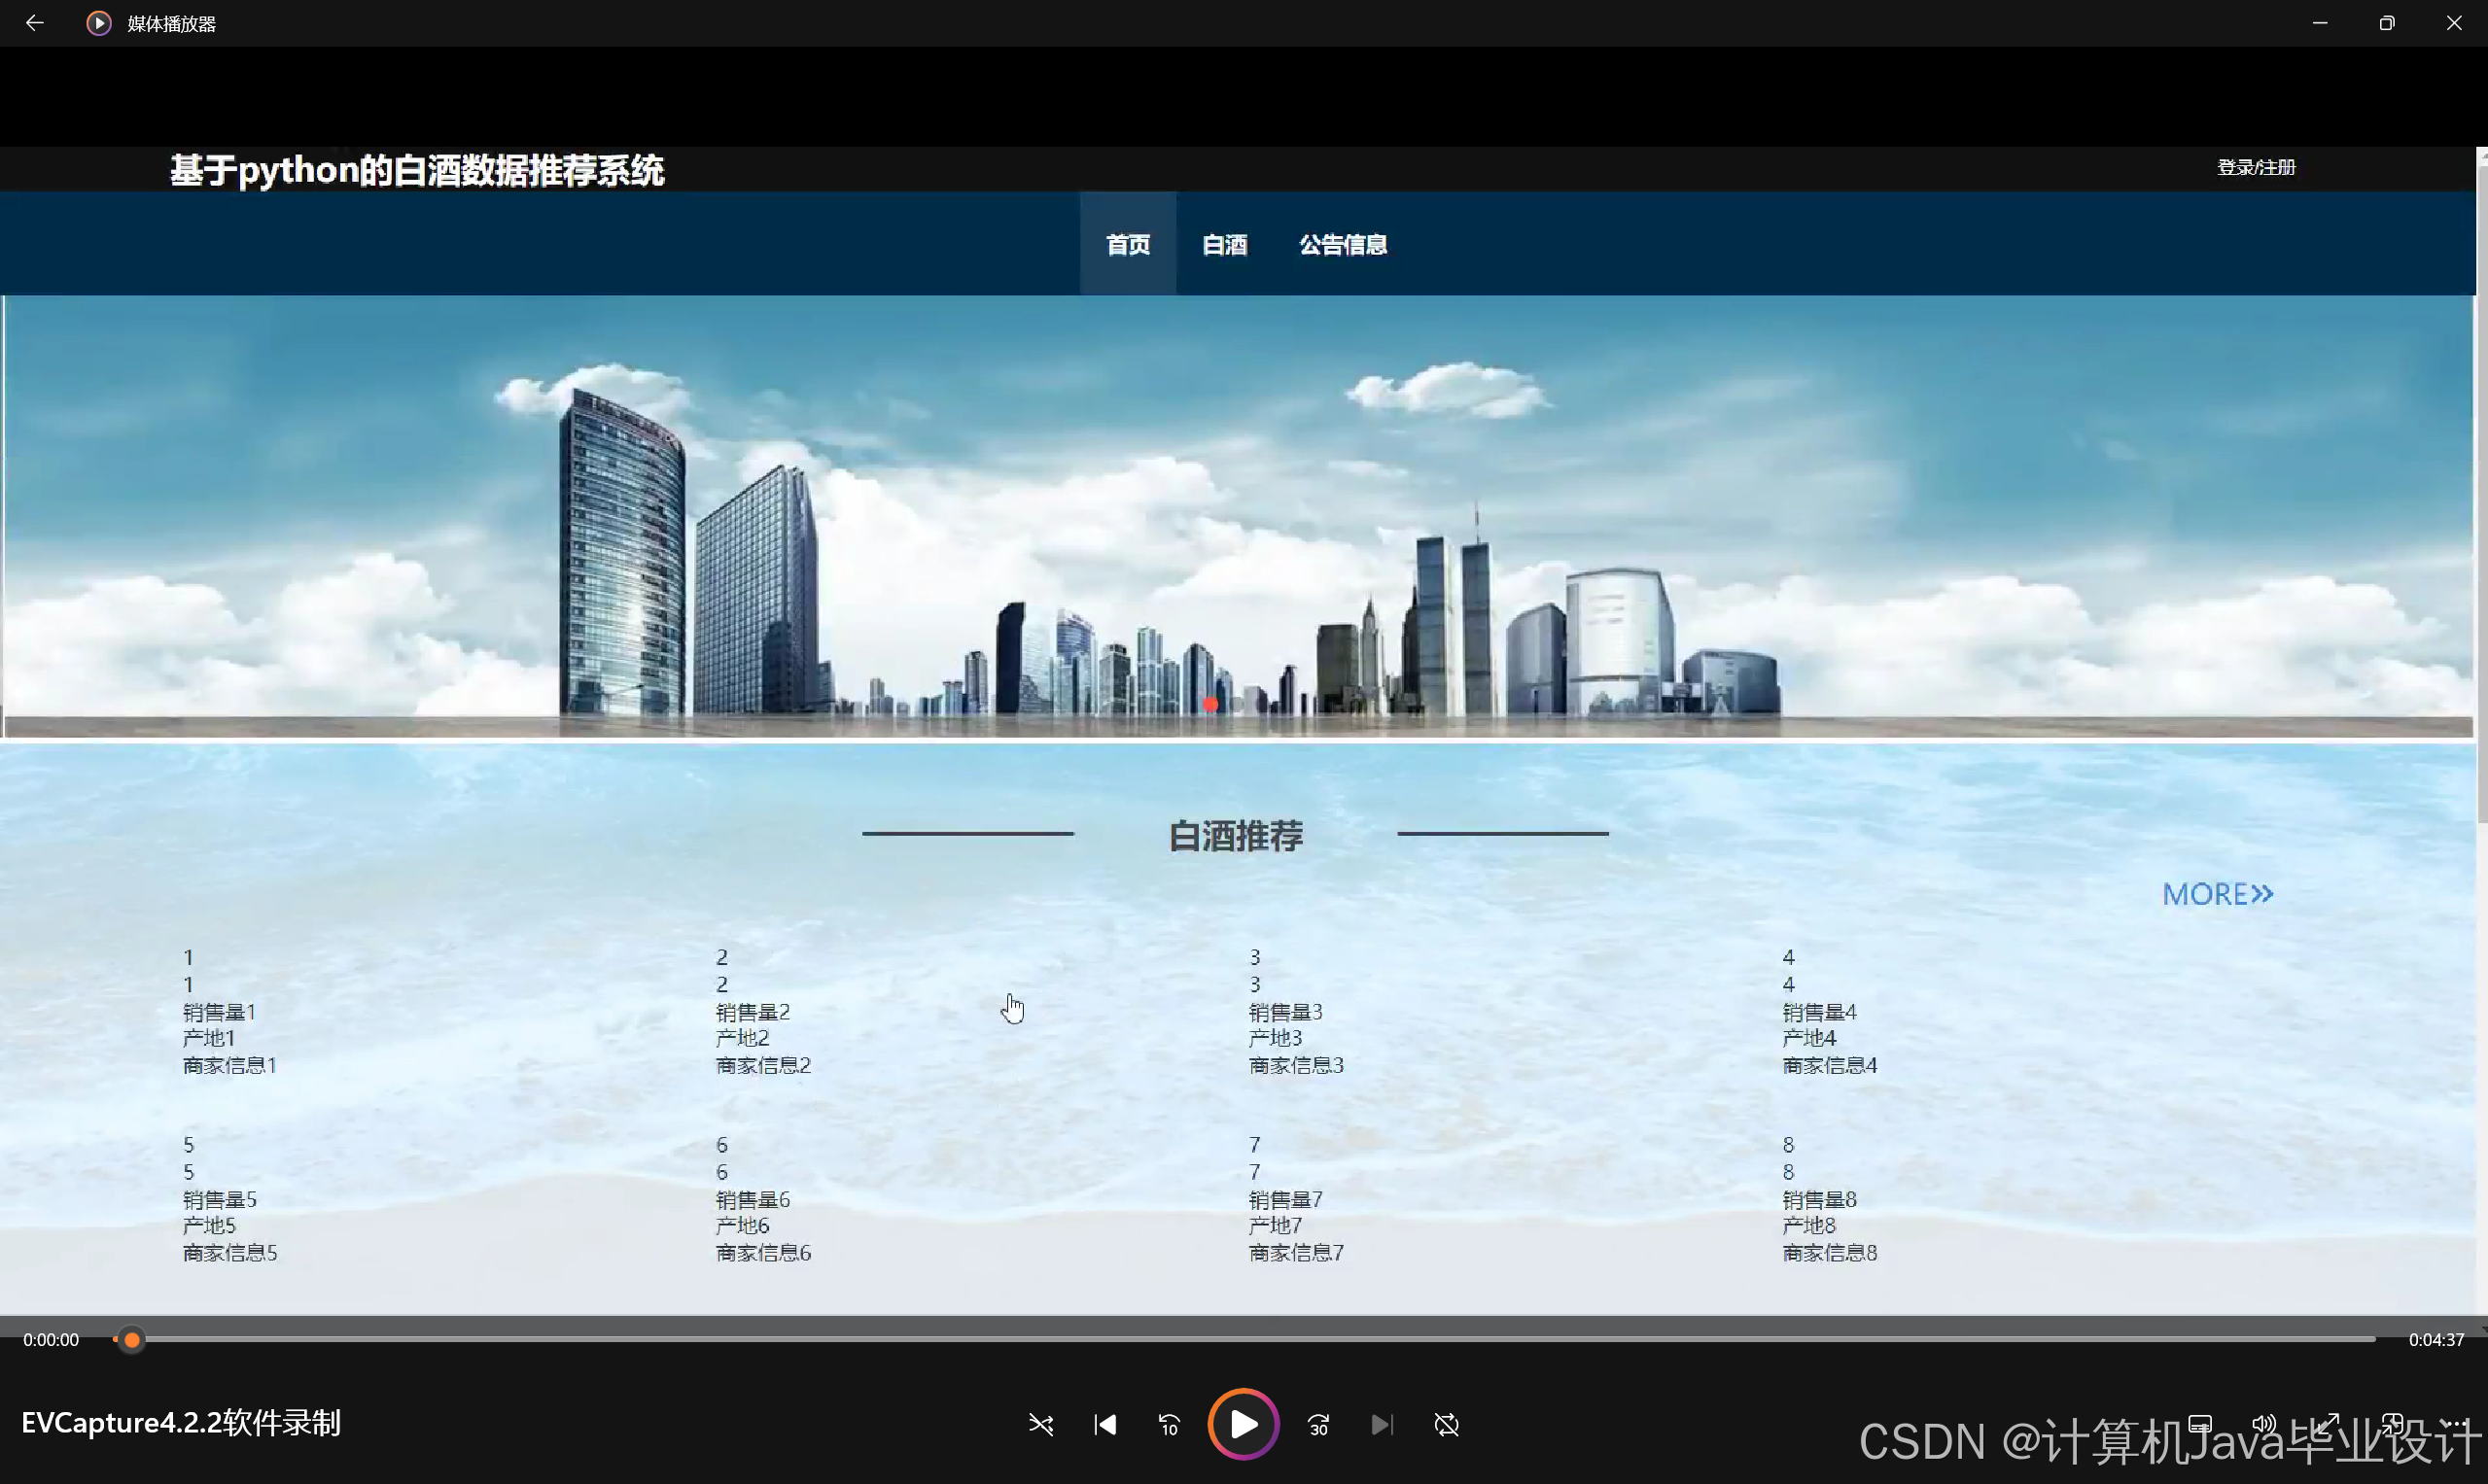Enter fullscreen via the expand icon
Viewport: 2488px width, 1484px height.
[2328, 1424]
